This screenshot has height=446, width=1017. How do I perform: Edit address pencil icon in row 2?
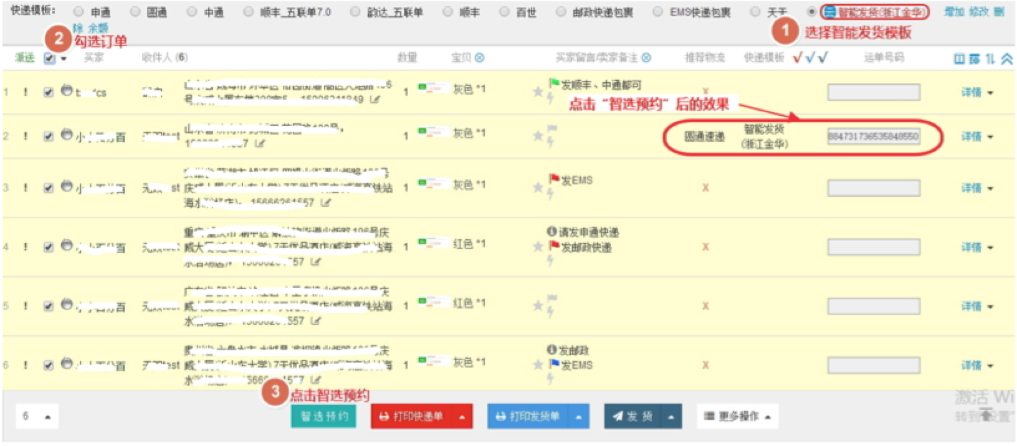click(259, 144)
